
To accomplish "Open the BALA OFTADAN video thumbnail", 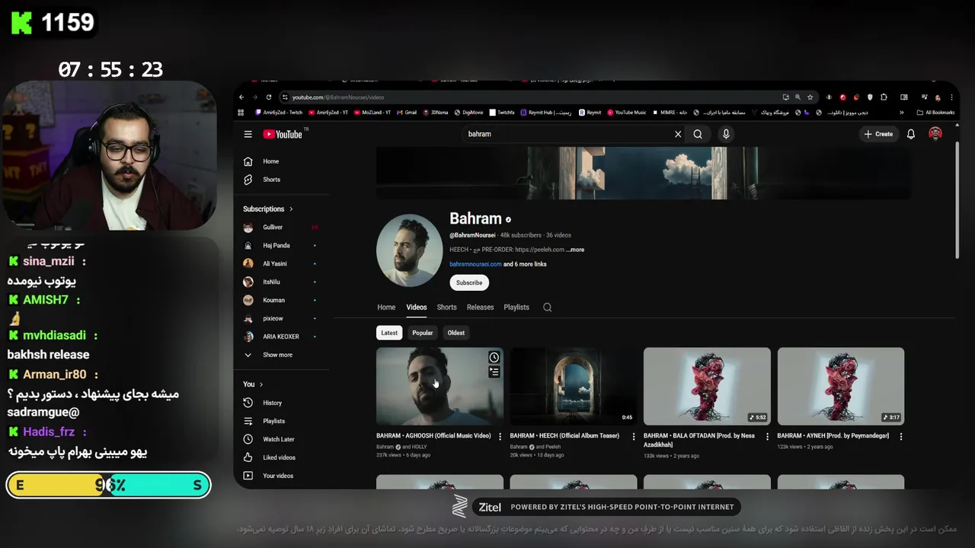I will (707, 386).
